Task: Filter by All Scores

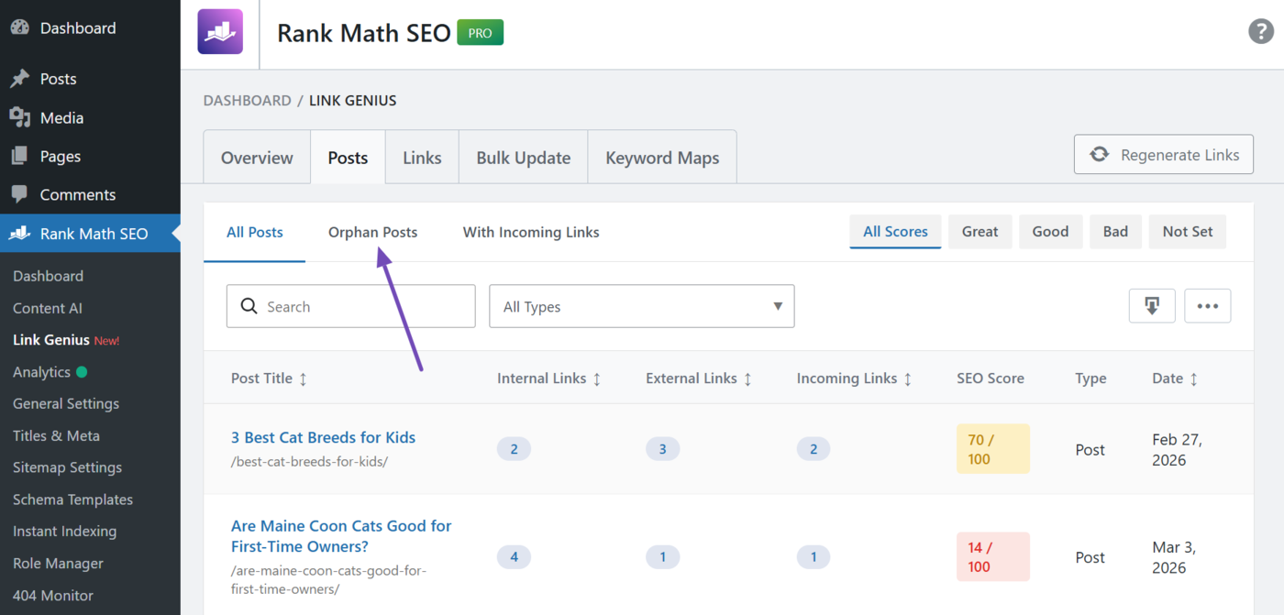Action: point(895,232)
